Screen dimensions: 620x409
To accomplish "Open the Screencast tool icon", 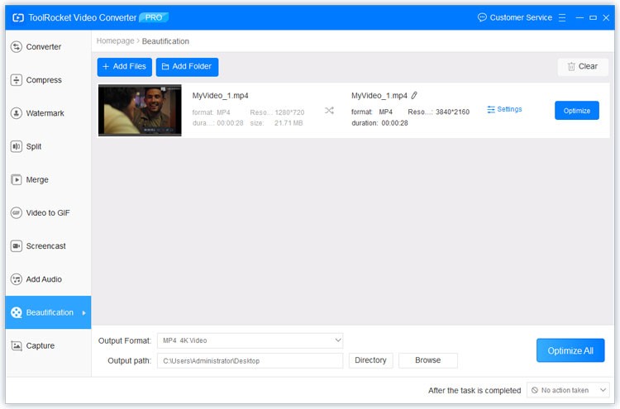I will click(17, 246).
